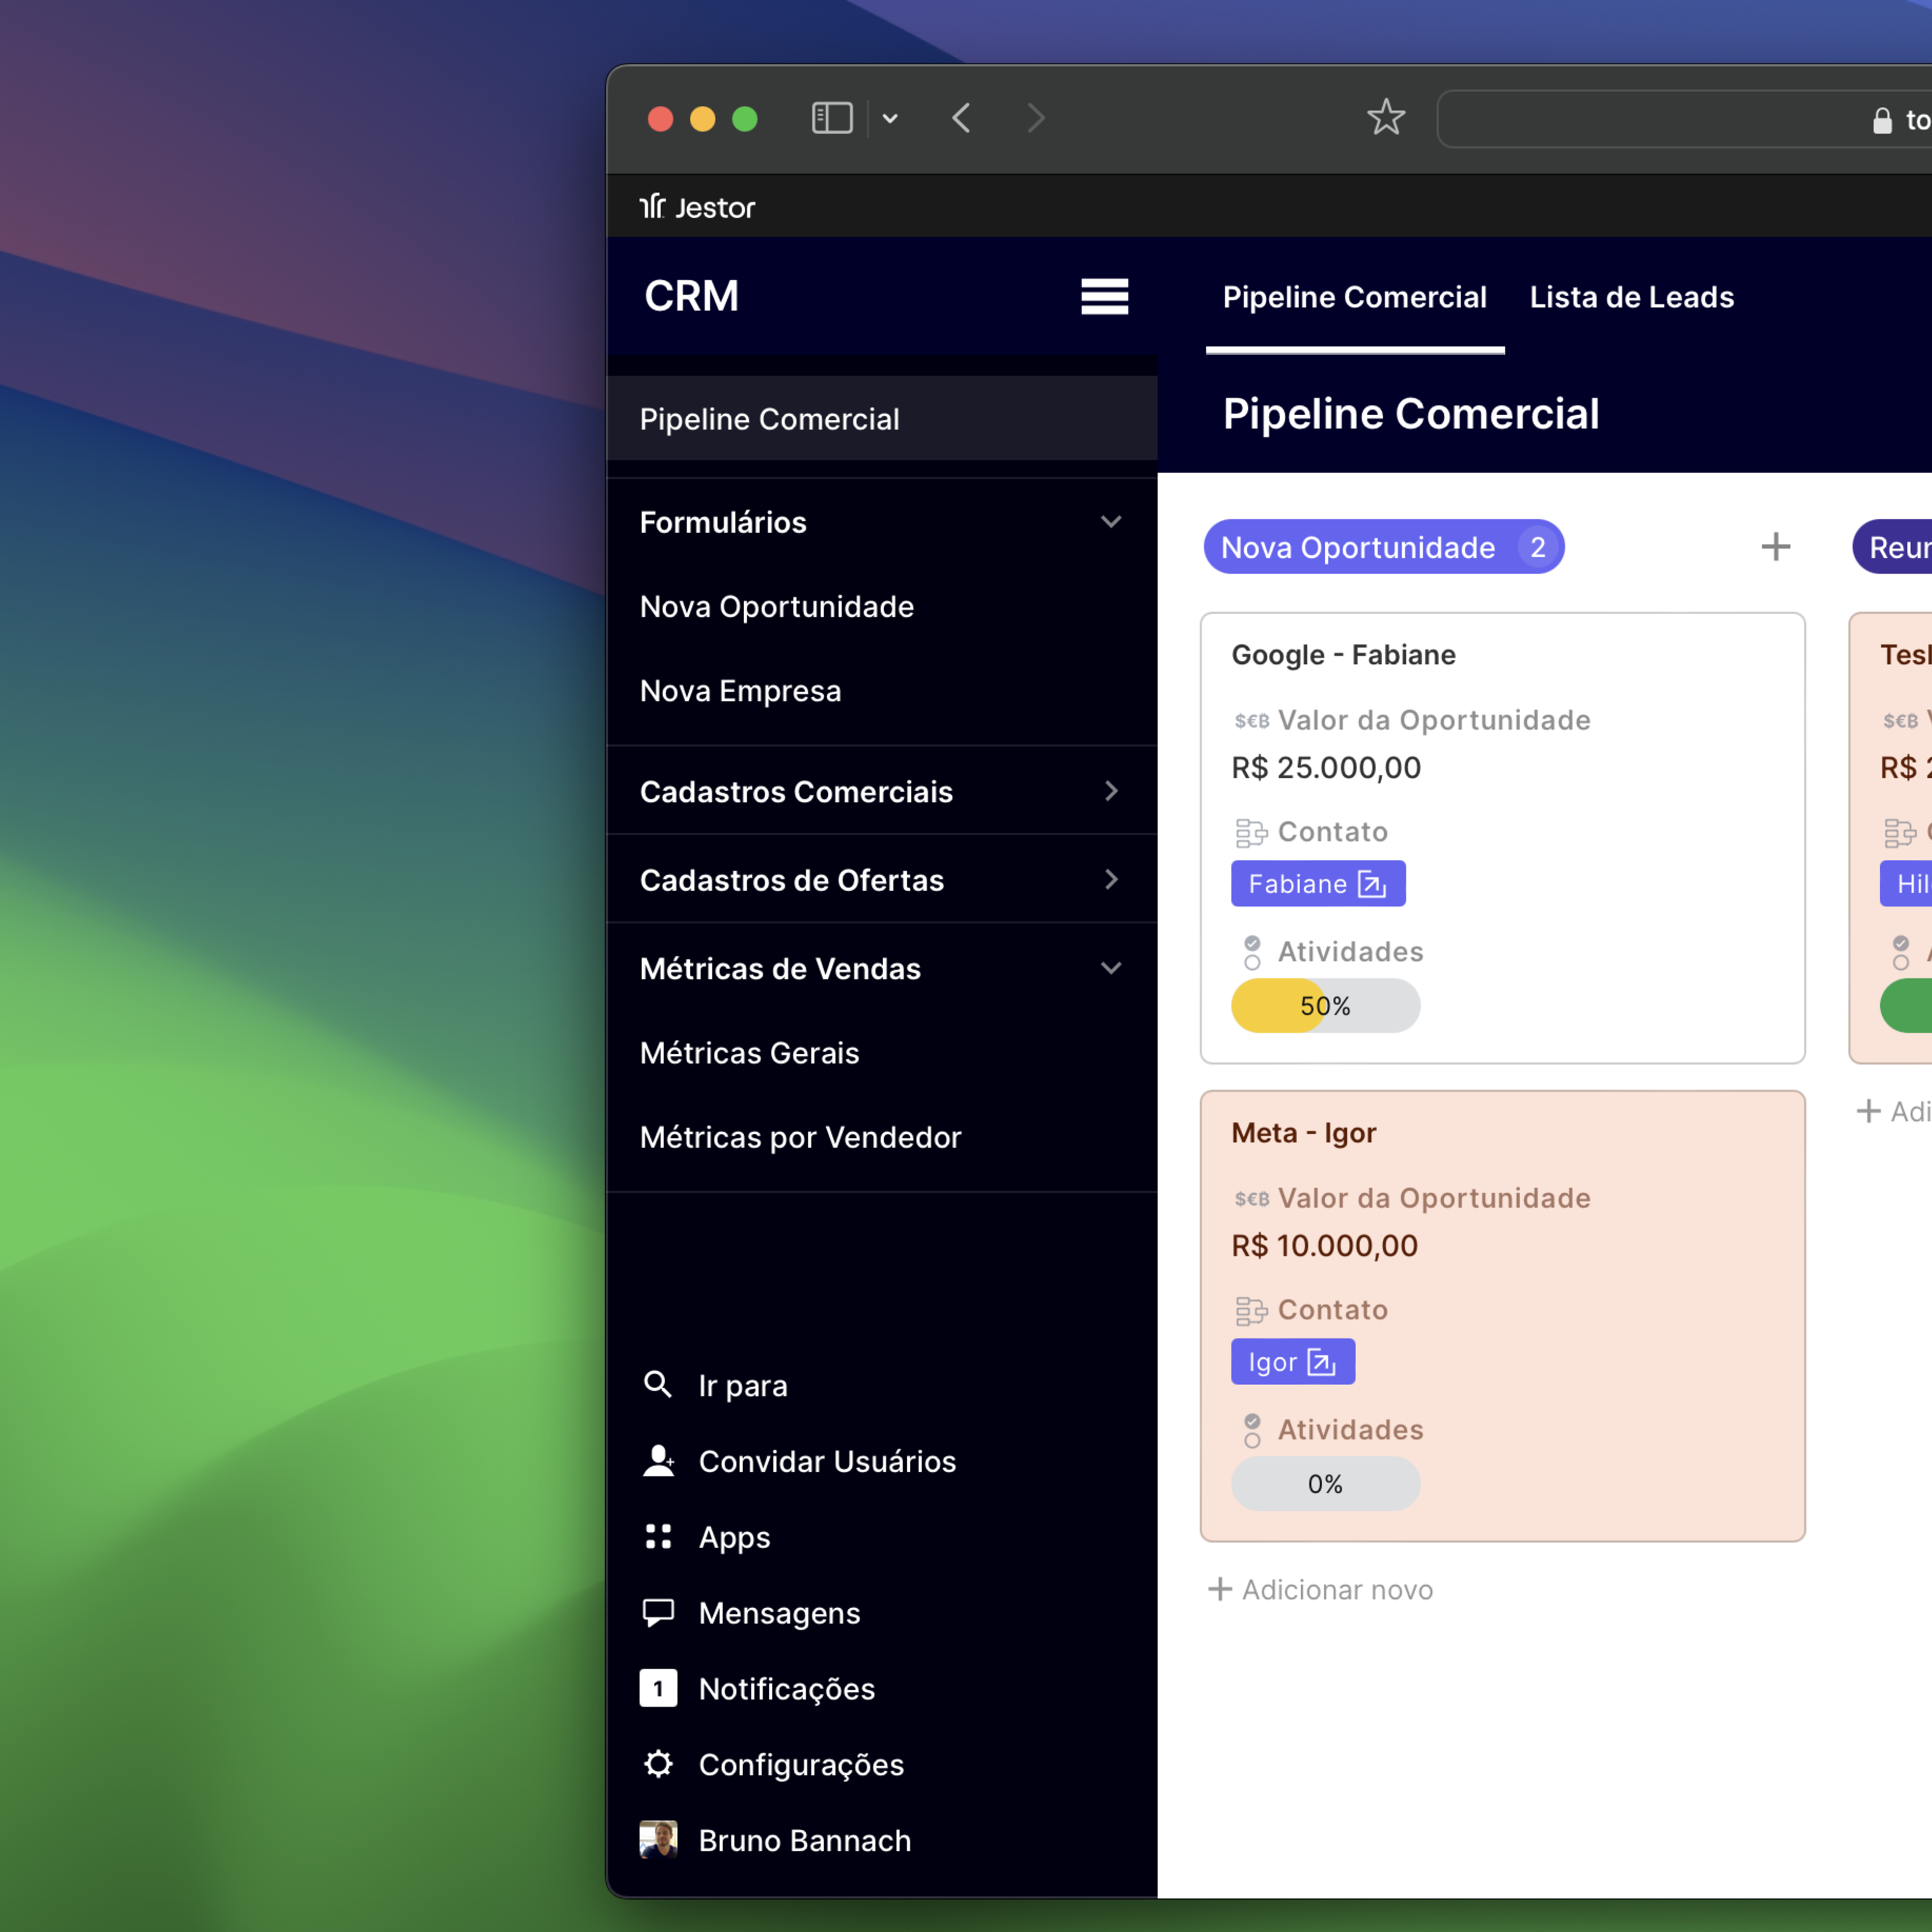Viewport: 1932px width, 1932px height.
Task: Click the Notificações badge icon
Action: tap(658, 1688)
